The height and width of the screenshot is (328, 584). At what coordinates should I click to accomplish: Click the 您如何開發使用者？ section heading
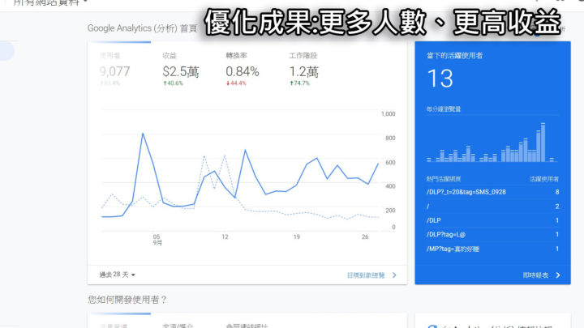[x=127, y=300]
